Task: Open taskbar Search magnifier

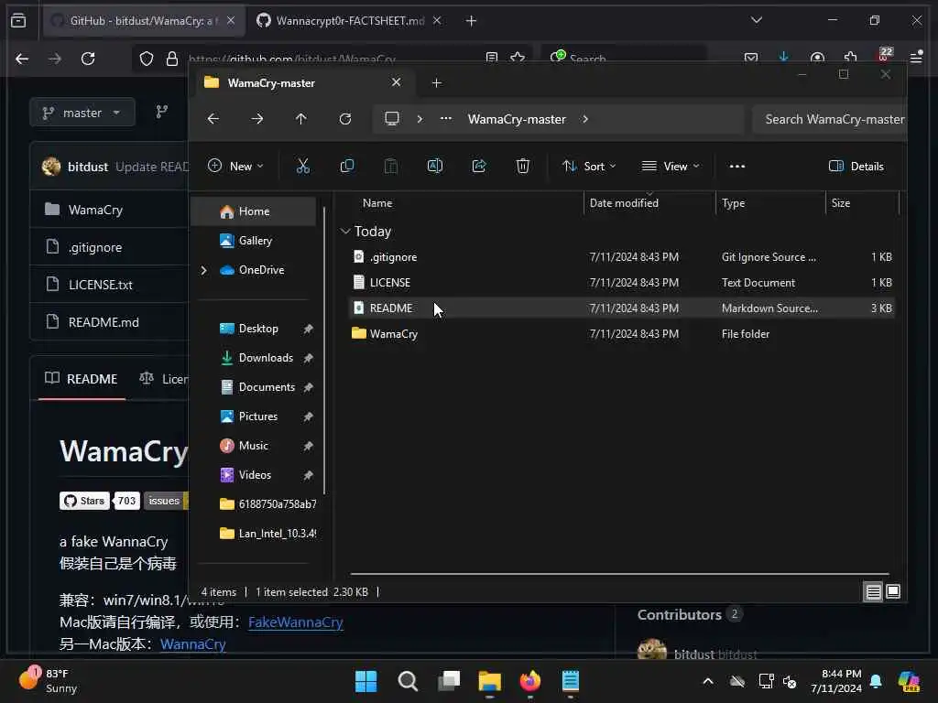Action: coord(408,681)
